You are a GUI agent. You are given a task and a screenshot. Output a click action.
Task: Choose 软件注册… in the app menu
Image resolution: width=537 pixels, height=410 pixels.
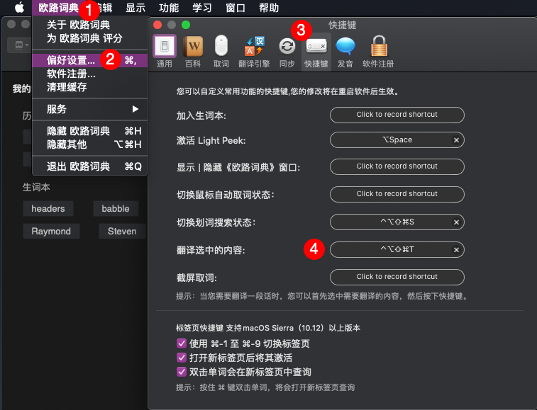click(89, 74)
